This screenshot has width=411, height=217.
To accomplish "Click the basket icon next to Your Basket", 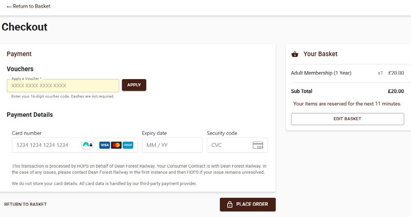I will (x=295, y=54).
